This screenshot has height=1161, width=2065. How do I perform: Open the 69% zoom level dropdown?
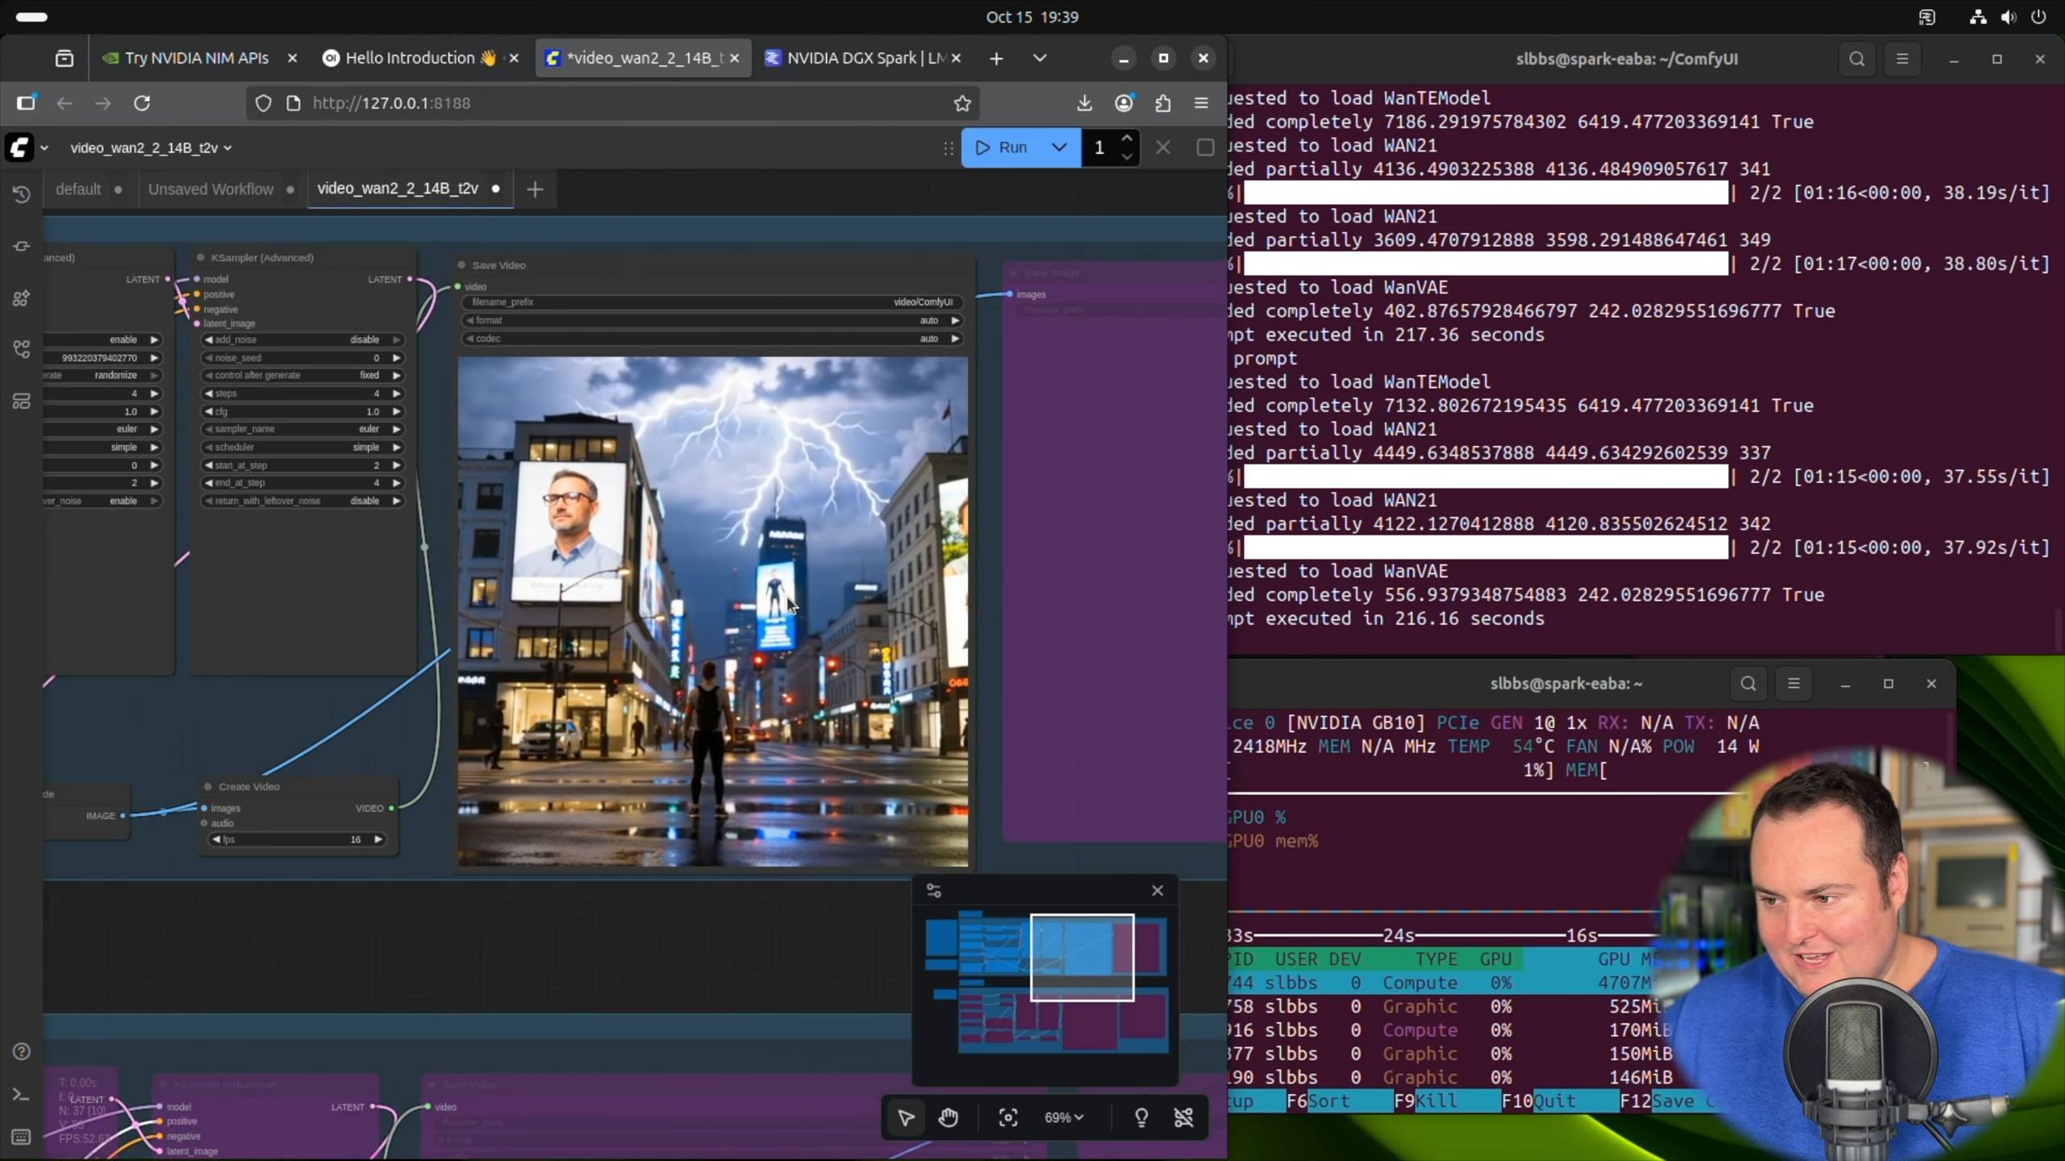pyautogui.click(x=1063, y=1117)
